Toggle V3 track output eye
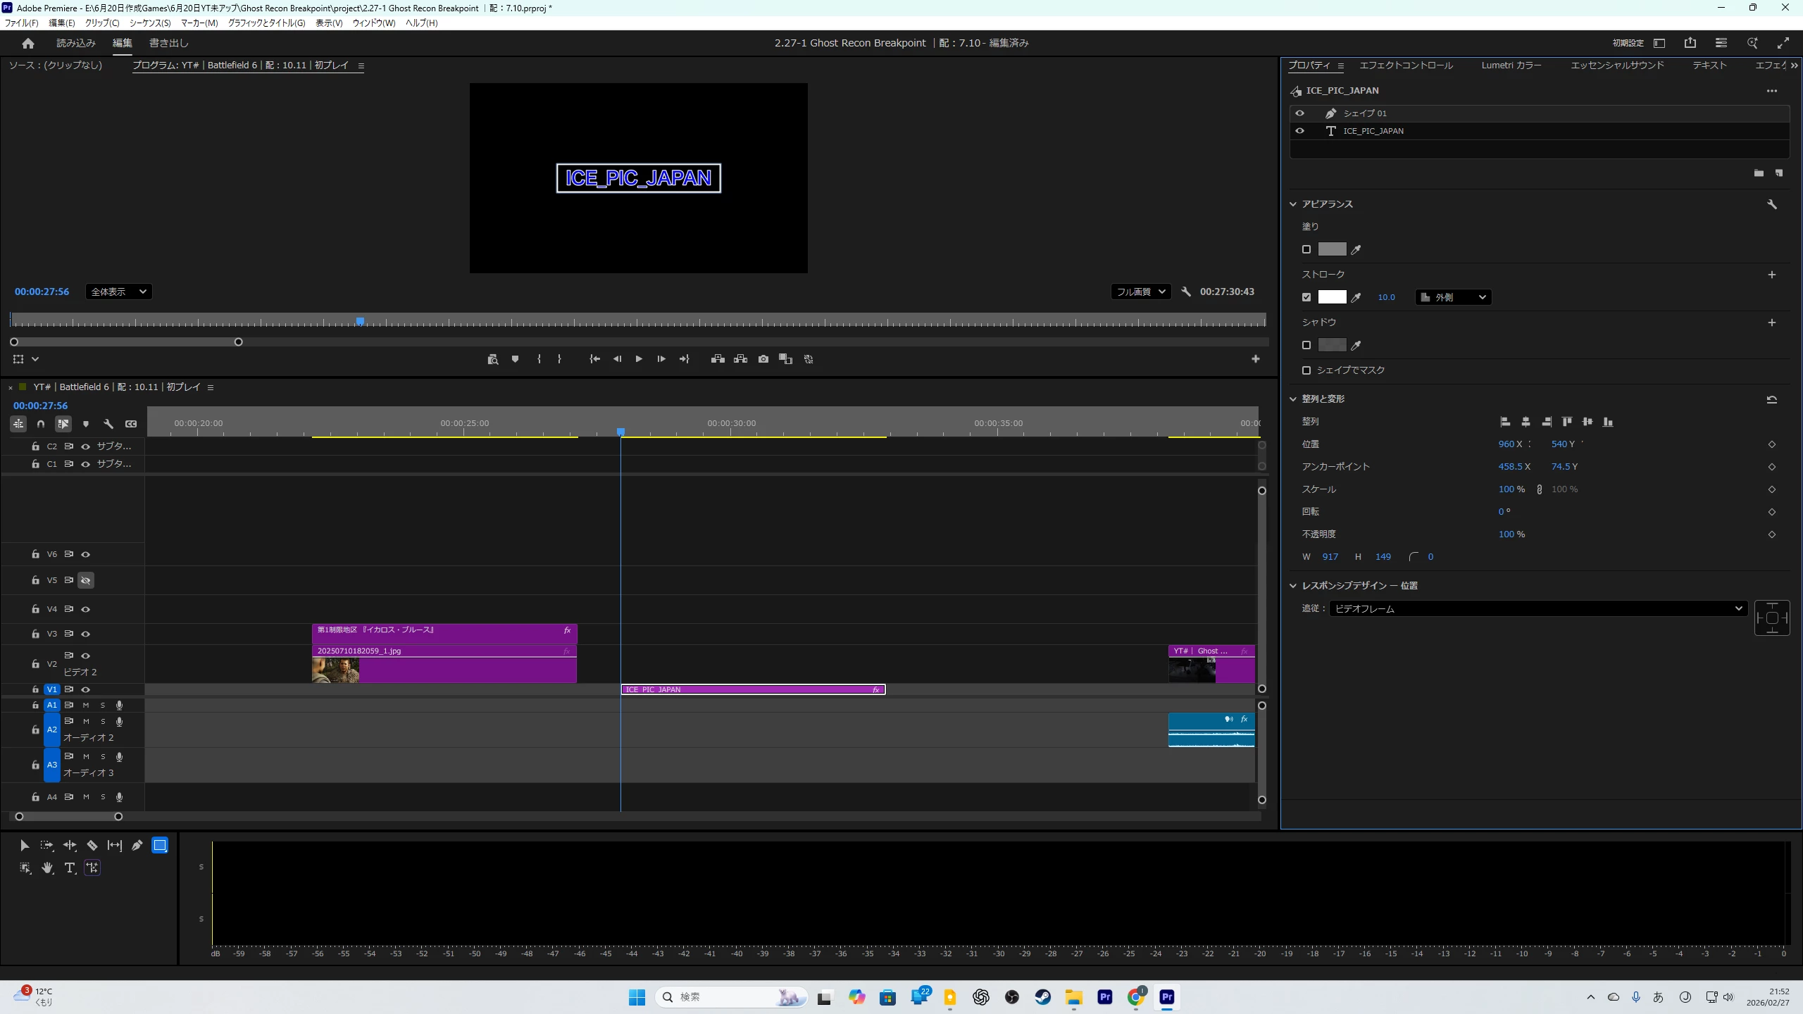 86,634
